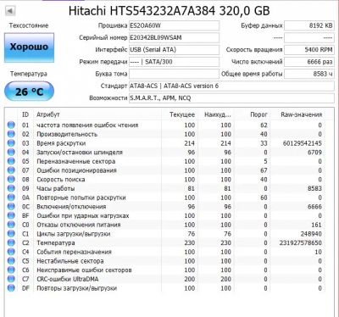
Task: Select Циклы загрузки/выгрузки attribute
Action: tap(74, 234)
